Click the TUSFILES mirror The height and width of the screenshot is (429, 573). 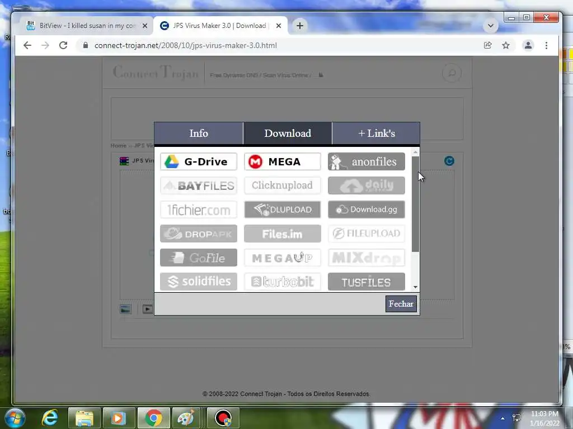[x=366, y=282]
